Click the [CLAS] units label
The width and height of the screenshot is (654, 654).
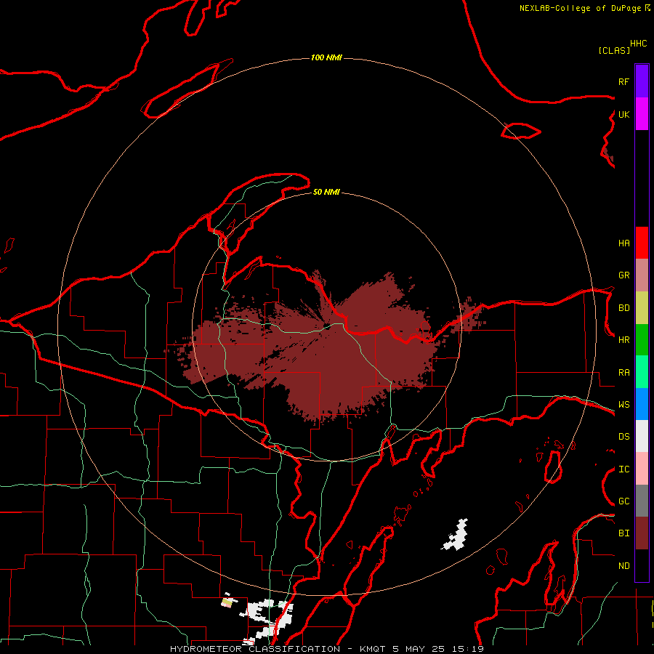tap(614, 50)
